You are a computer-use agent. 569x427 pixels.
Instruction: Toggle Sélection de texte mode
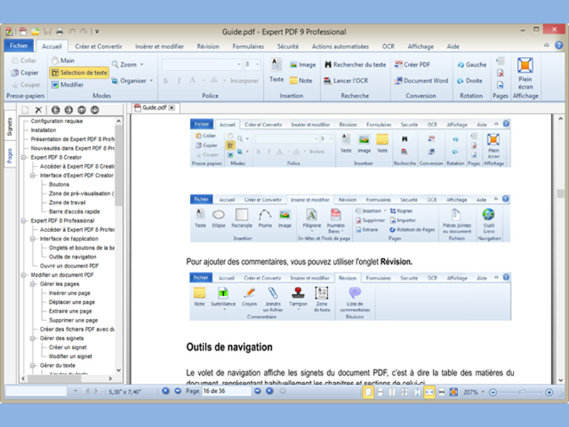click(x=79, y=73)
